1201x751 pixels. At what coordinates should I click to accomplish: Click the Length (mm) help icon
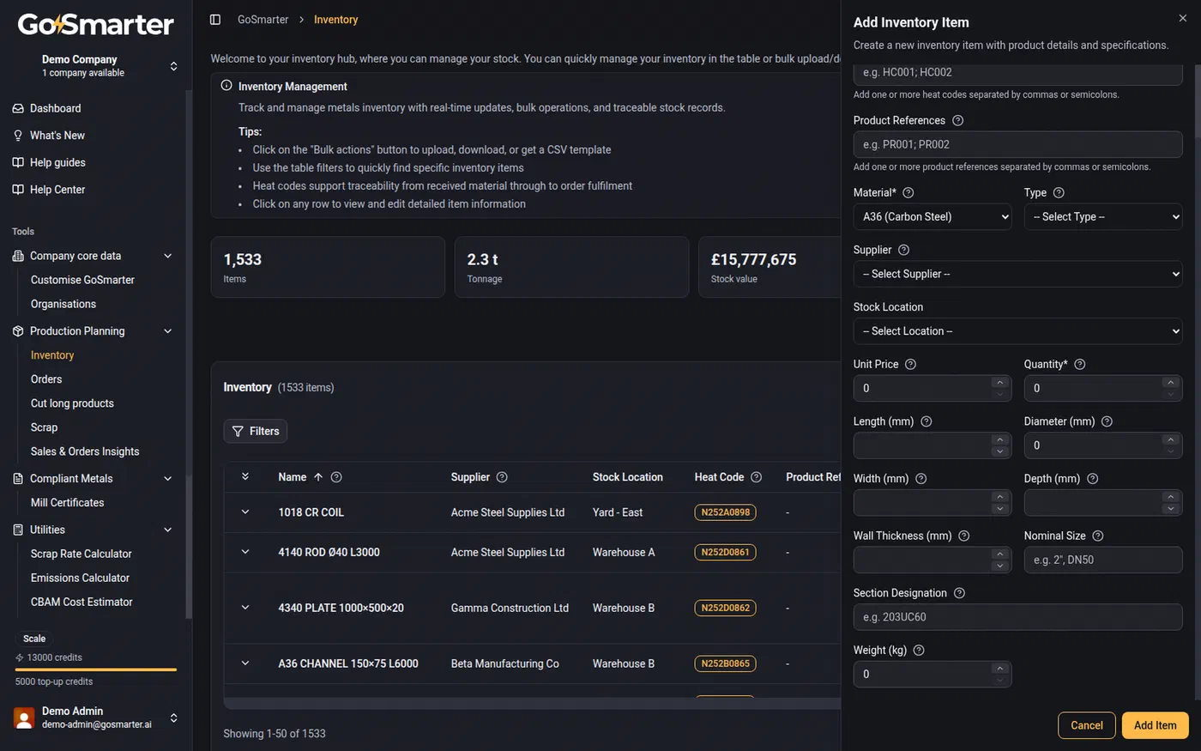[x=926, y=421]
